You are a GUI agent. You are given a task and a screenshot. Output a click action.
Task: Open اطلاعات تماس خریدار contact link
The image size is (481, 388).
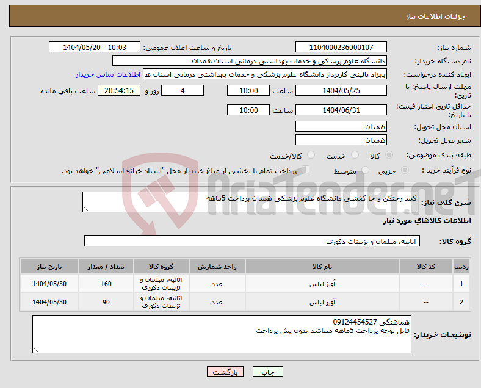(108, 74)
